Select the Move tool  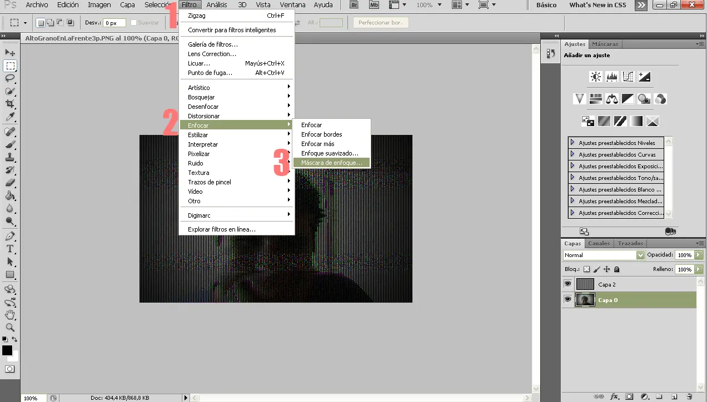tap(10, 52)
